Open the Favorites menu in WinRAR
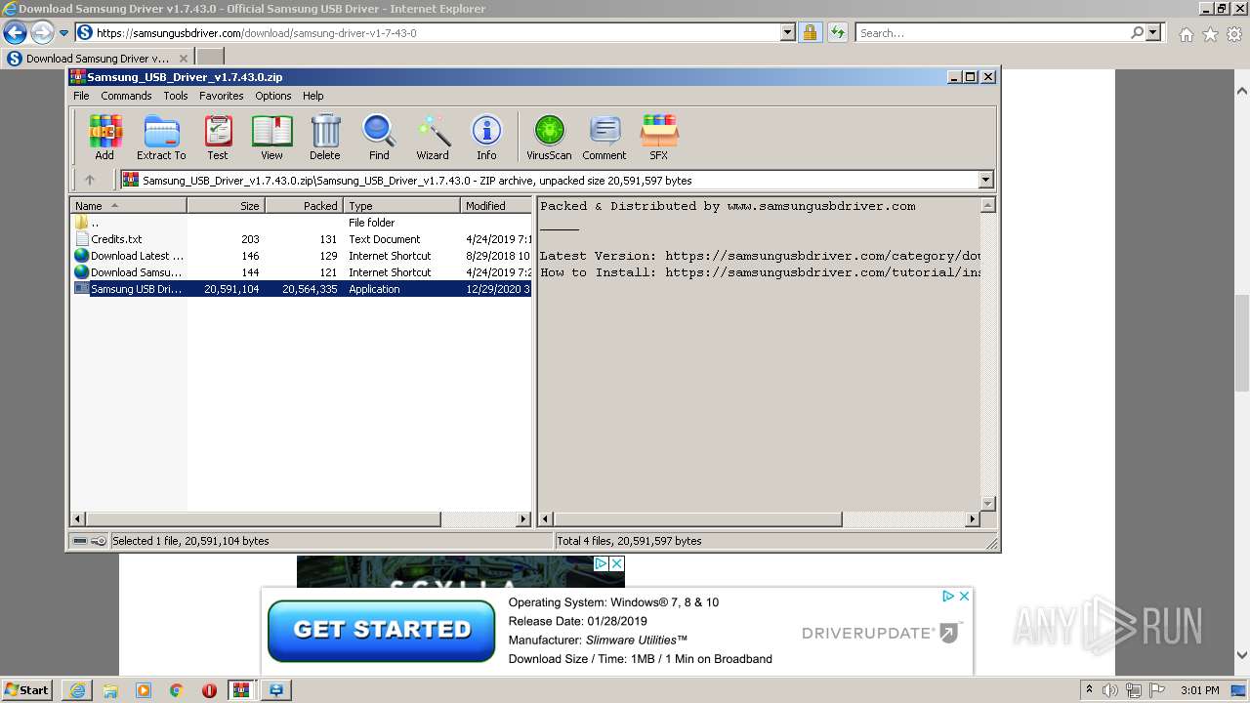 [222, 96]
